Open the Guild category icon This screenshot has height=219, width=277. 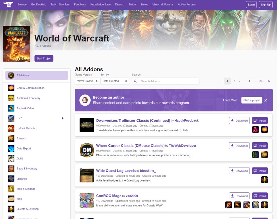[11, 159]
